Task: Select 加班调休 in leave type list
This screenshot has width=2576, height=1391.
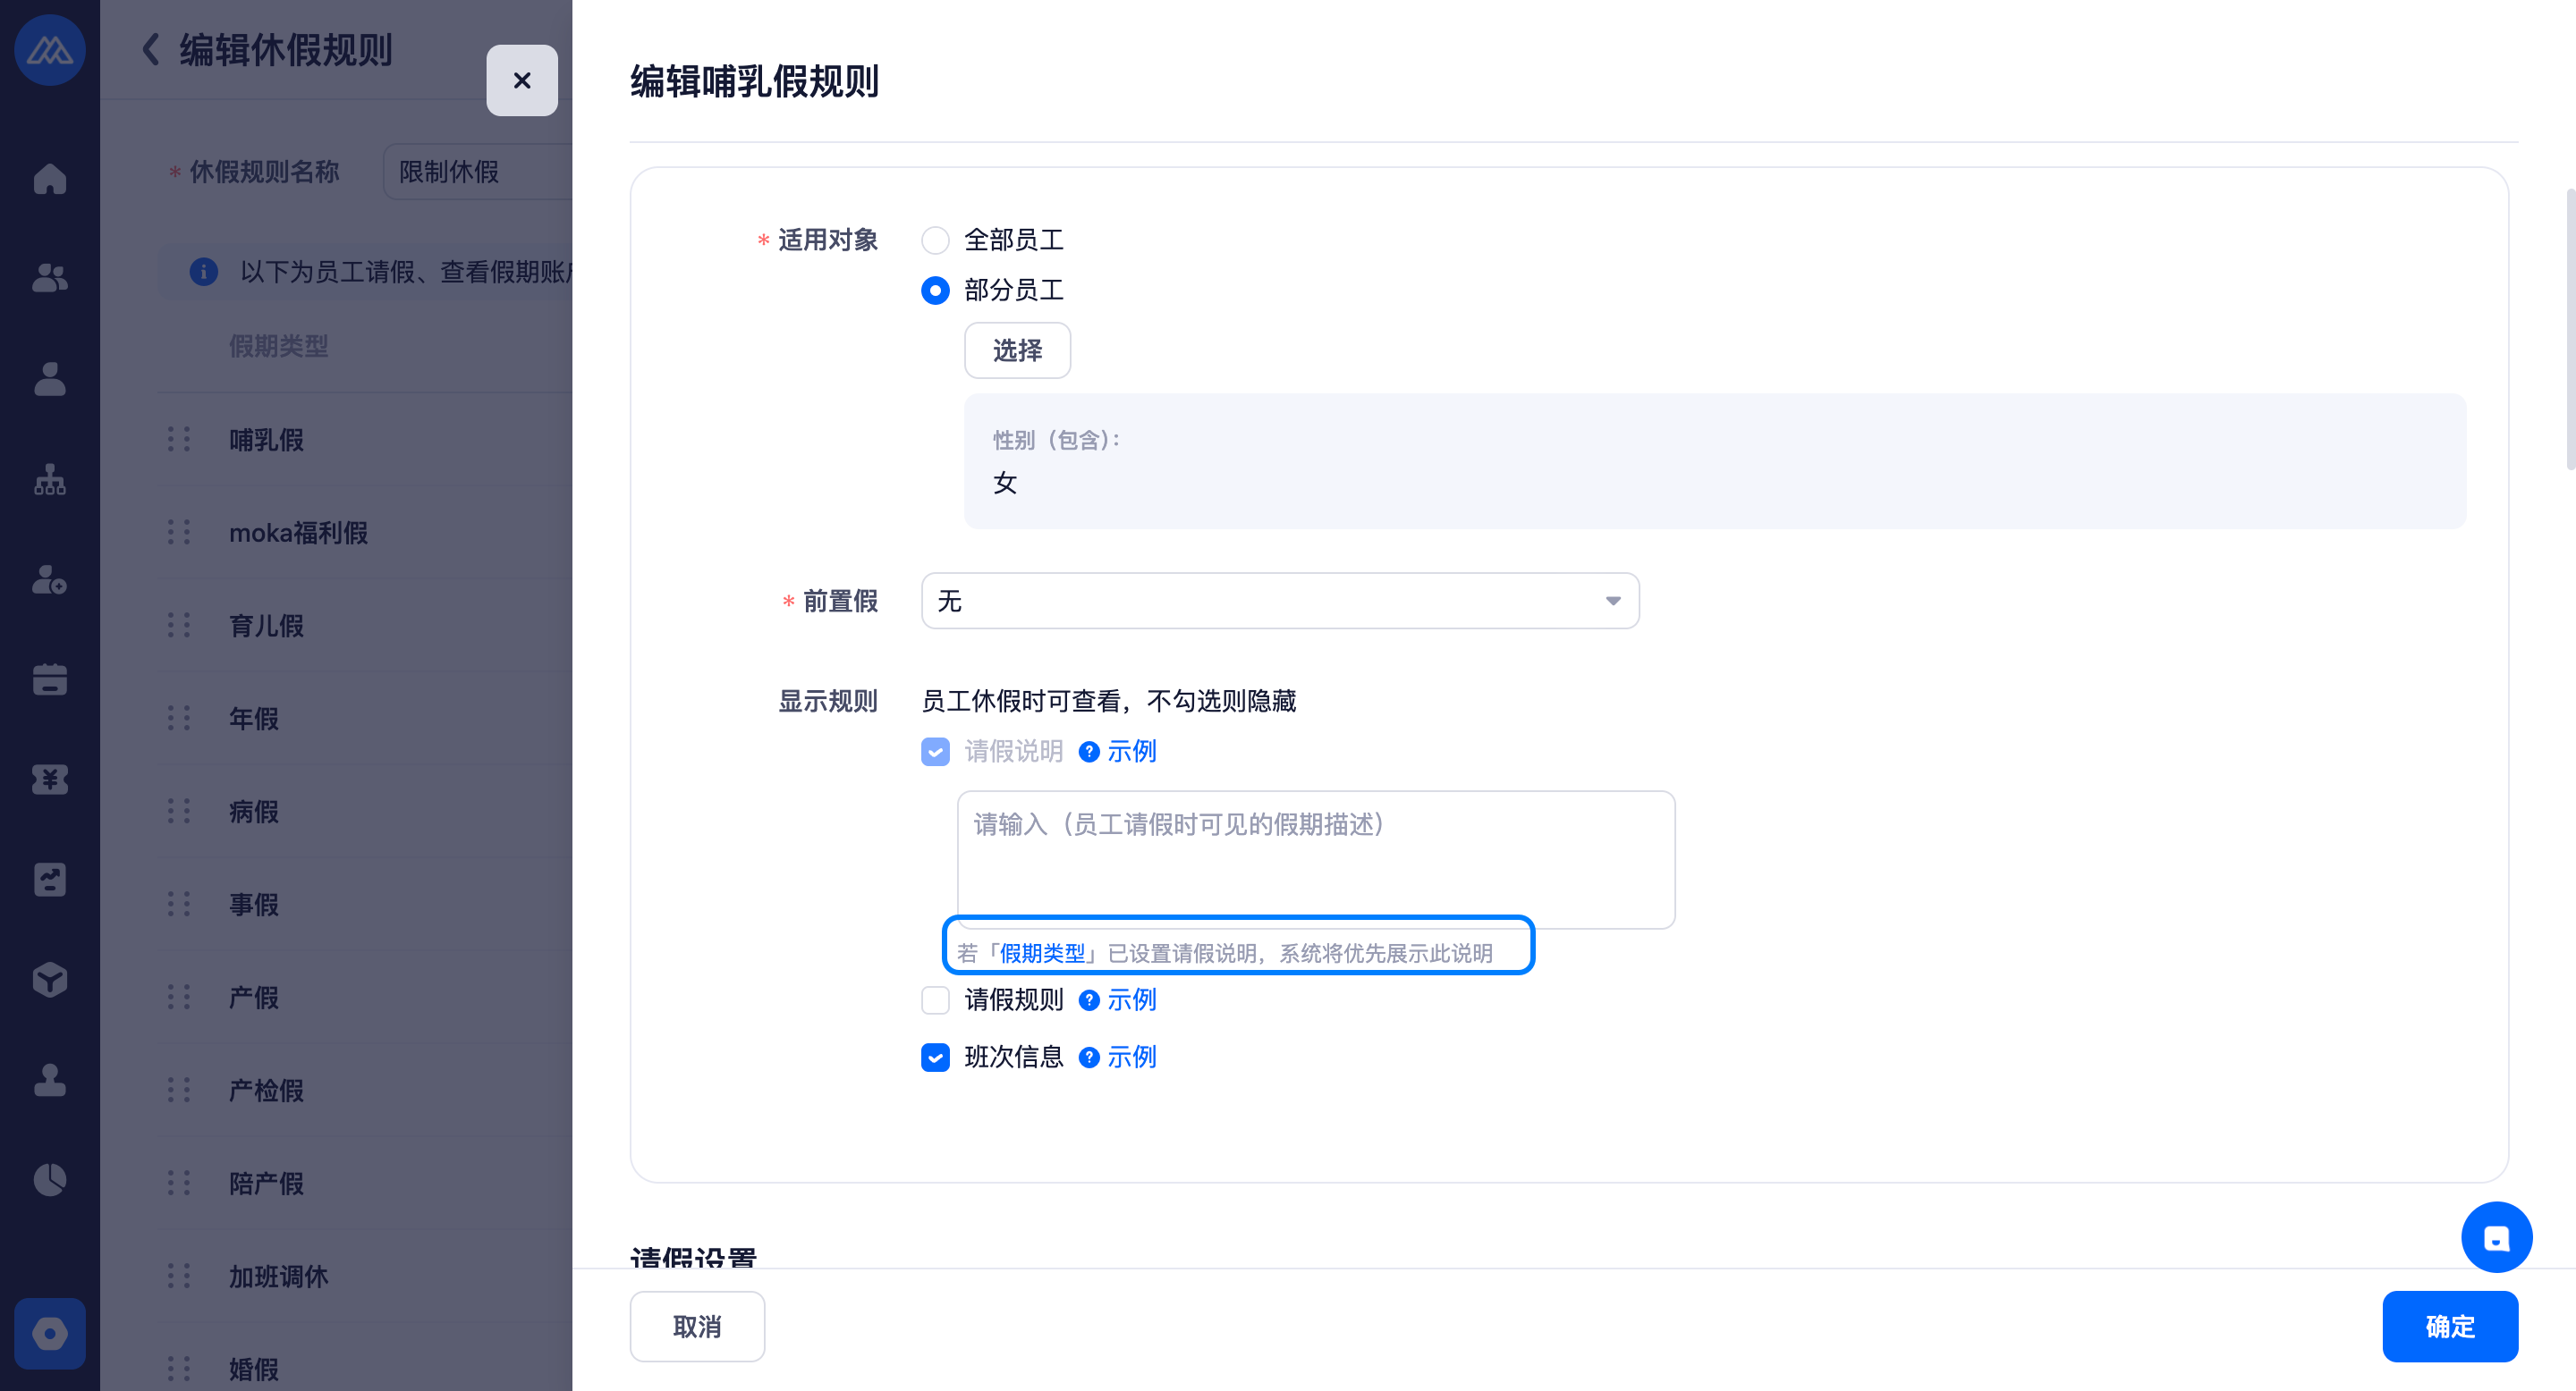Action: (x=279, y=1276)
